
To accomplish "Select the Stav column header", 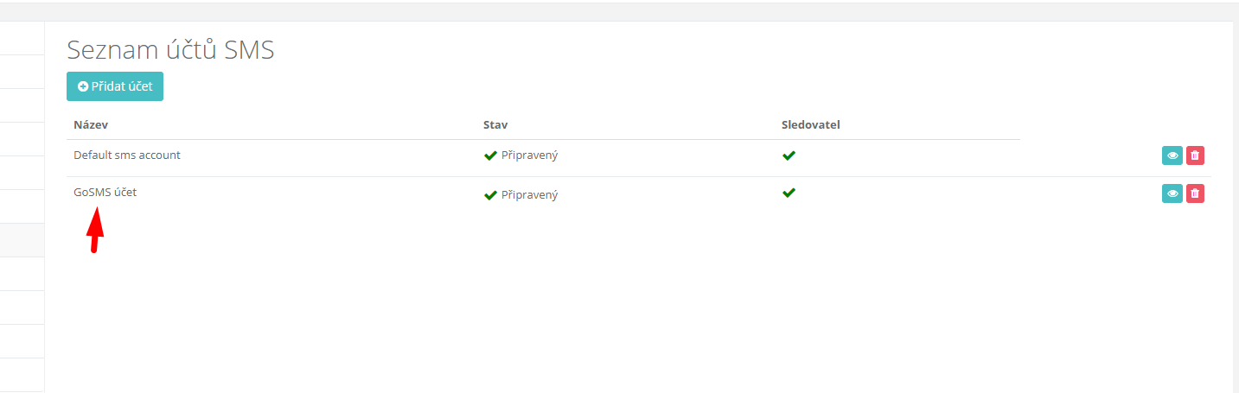I will click(x=495, y=125).
